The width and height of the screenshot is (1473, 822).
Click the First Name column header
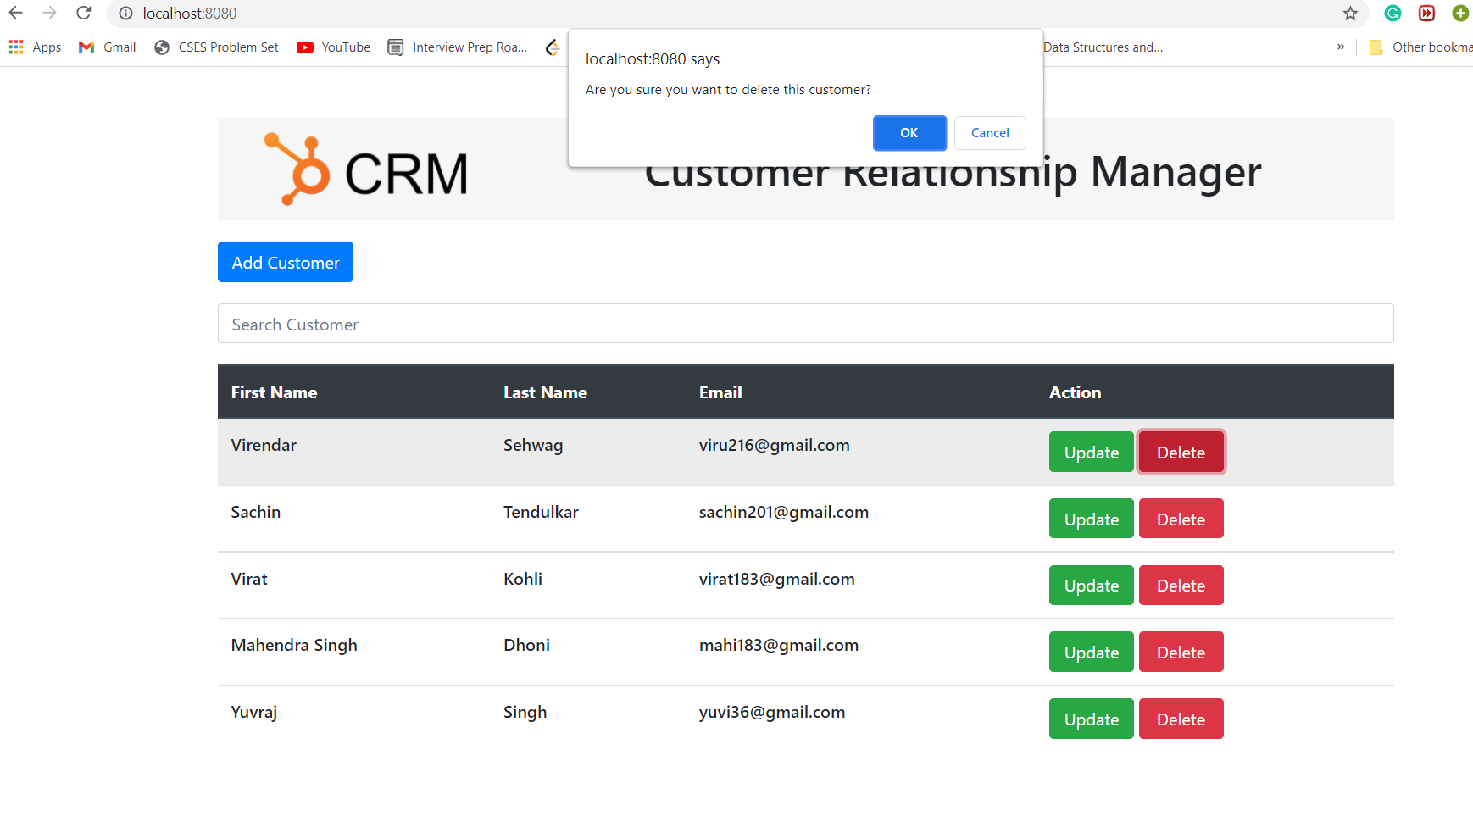pyautogui.click(x=274, y=392)
